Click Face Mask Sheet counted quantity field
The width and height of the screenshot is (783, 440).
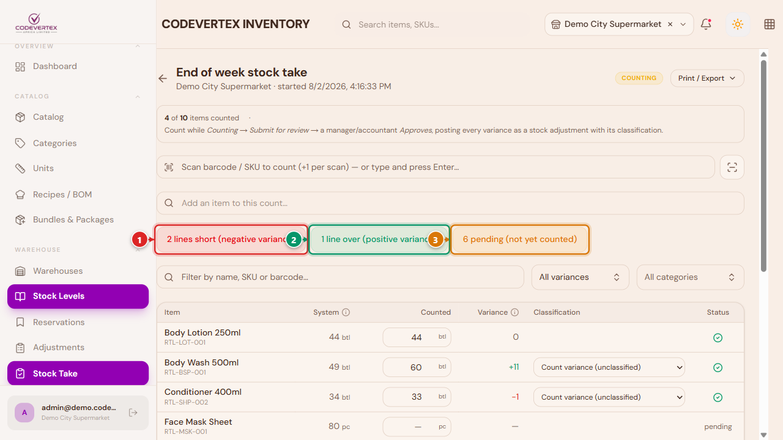pos(417,427)
